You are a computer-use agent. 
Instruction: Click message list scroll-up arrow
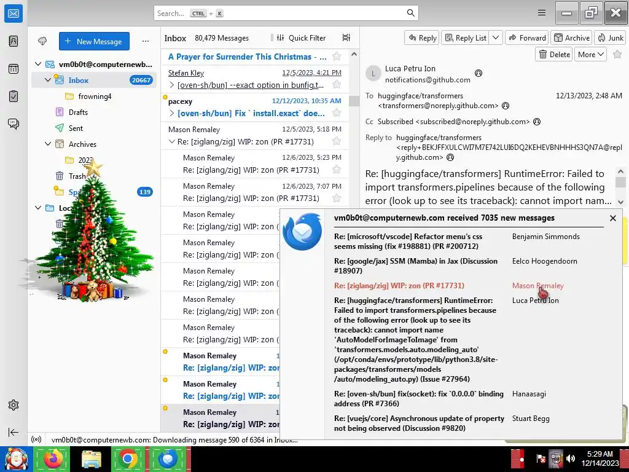click(354, 54)
